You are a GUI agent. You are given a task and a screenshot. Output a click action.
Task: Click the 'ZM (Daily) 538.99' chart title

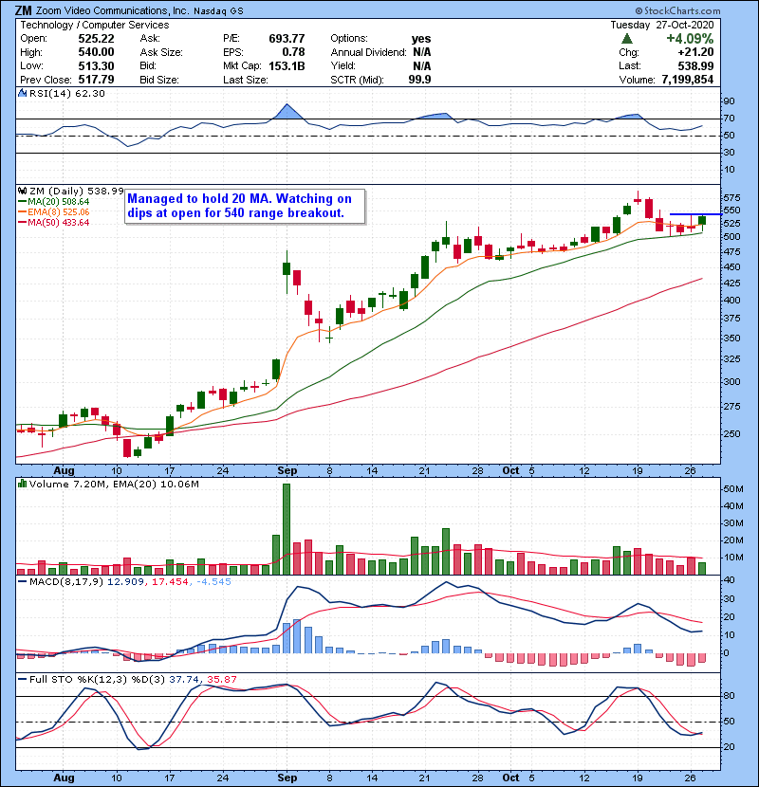tap(76, 191)
